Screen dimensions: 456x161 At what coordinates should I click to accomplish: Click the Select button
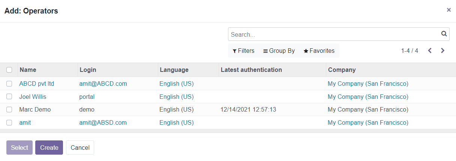pyautogui.click(x=19, y=148)
